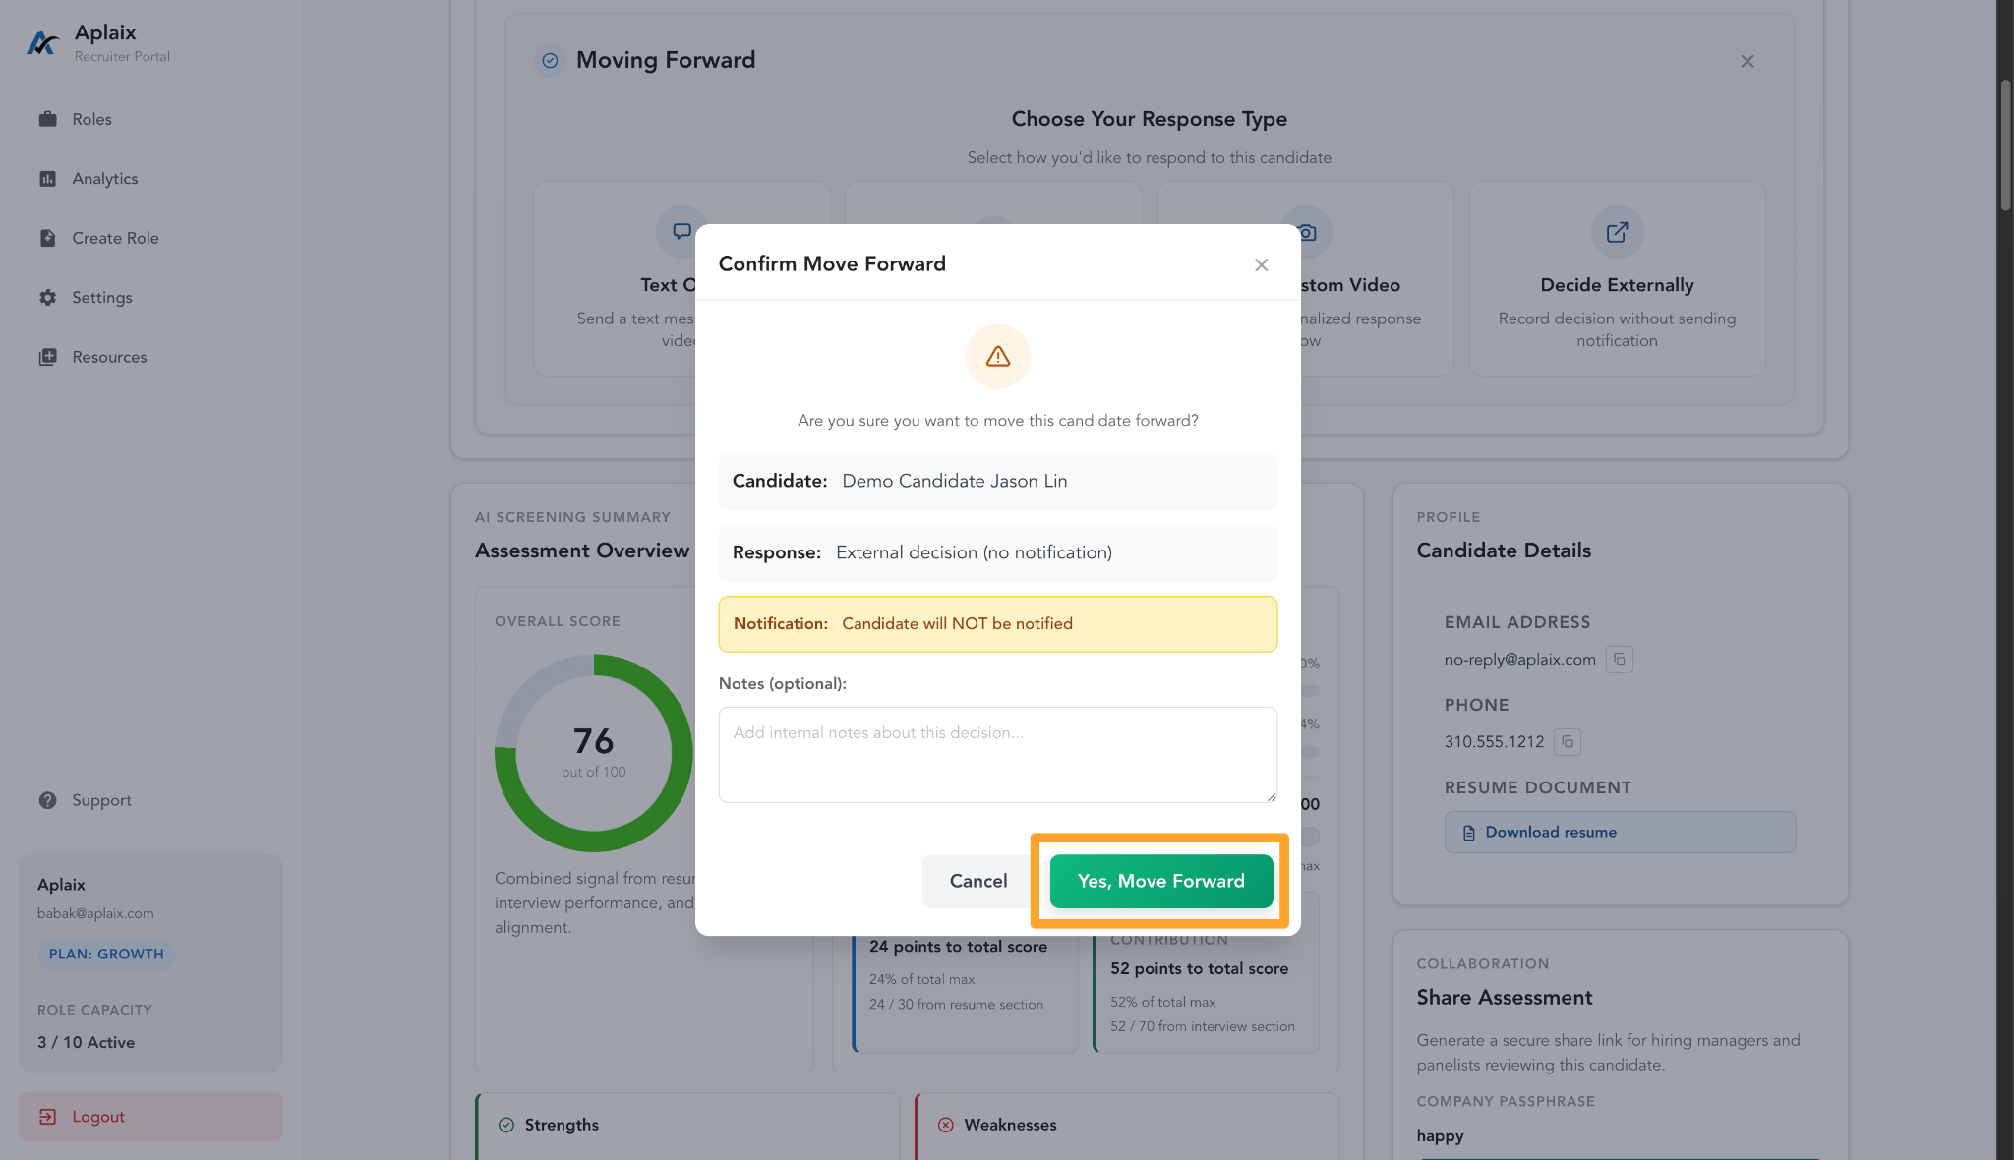Viewport: 2014px width, 1160px height.
Task: Click the Roles briefcase icon
Action: [47, 119]
